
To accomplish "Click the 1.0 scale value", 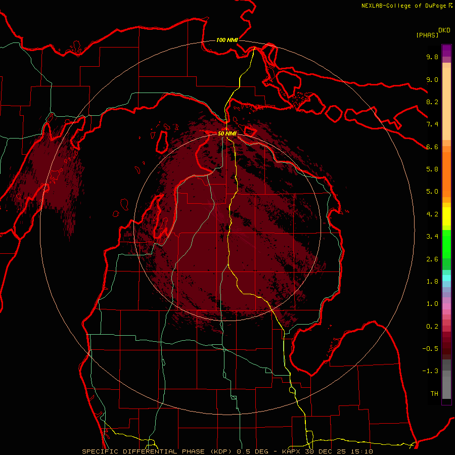I will [432, 304].
